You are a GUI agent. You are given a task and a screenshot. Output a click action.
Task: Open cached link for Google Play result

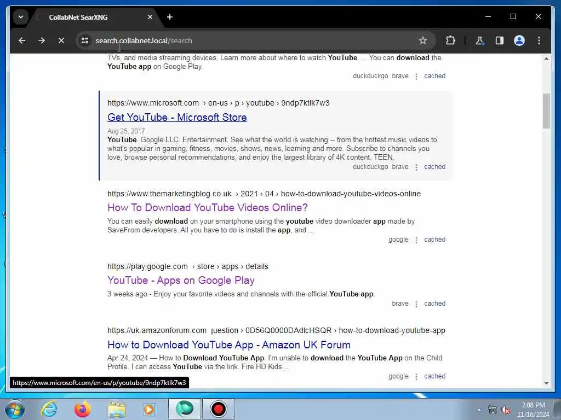434,304
